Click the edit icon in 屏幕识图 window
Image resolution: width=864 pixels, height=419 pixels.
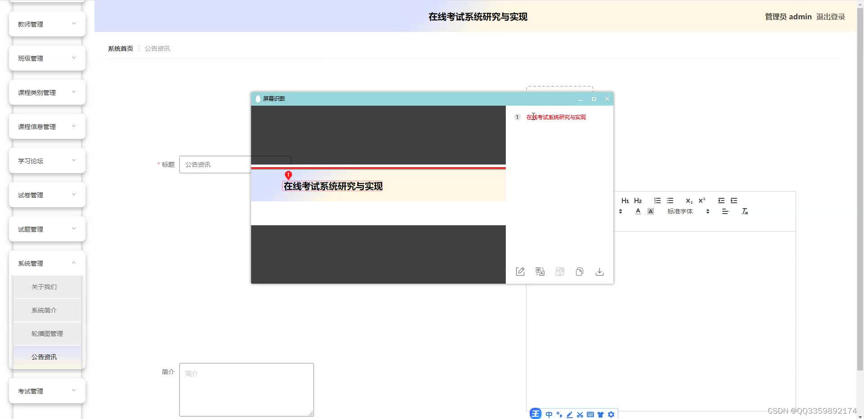(520, 272)
